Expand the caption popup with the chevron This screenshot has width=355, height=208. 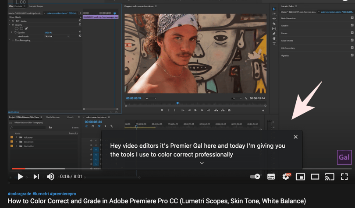pos(202,163)
